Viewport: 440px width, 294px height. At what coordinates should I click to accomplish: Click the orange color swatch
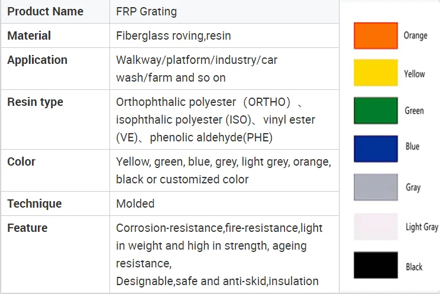376,35
